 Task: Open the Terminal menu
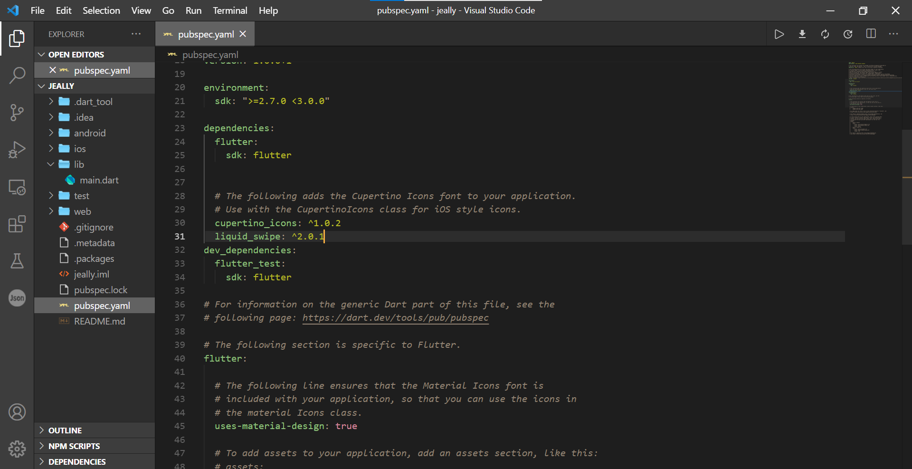pyautogui.click(x=230, y=10)
